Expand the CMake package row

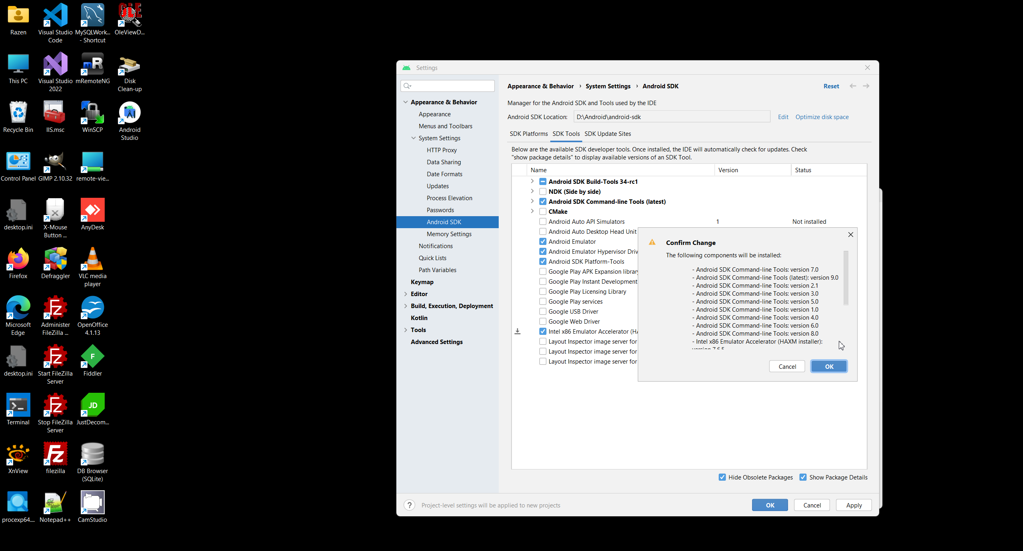(532, 211)
